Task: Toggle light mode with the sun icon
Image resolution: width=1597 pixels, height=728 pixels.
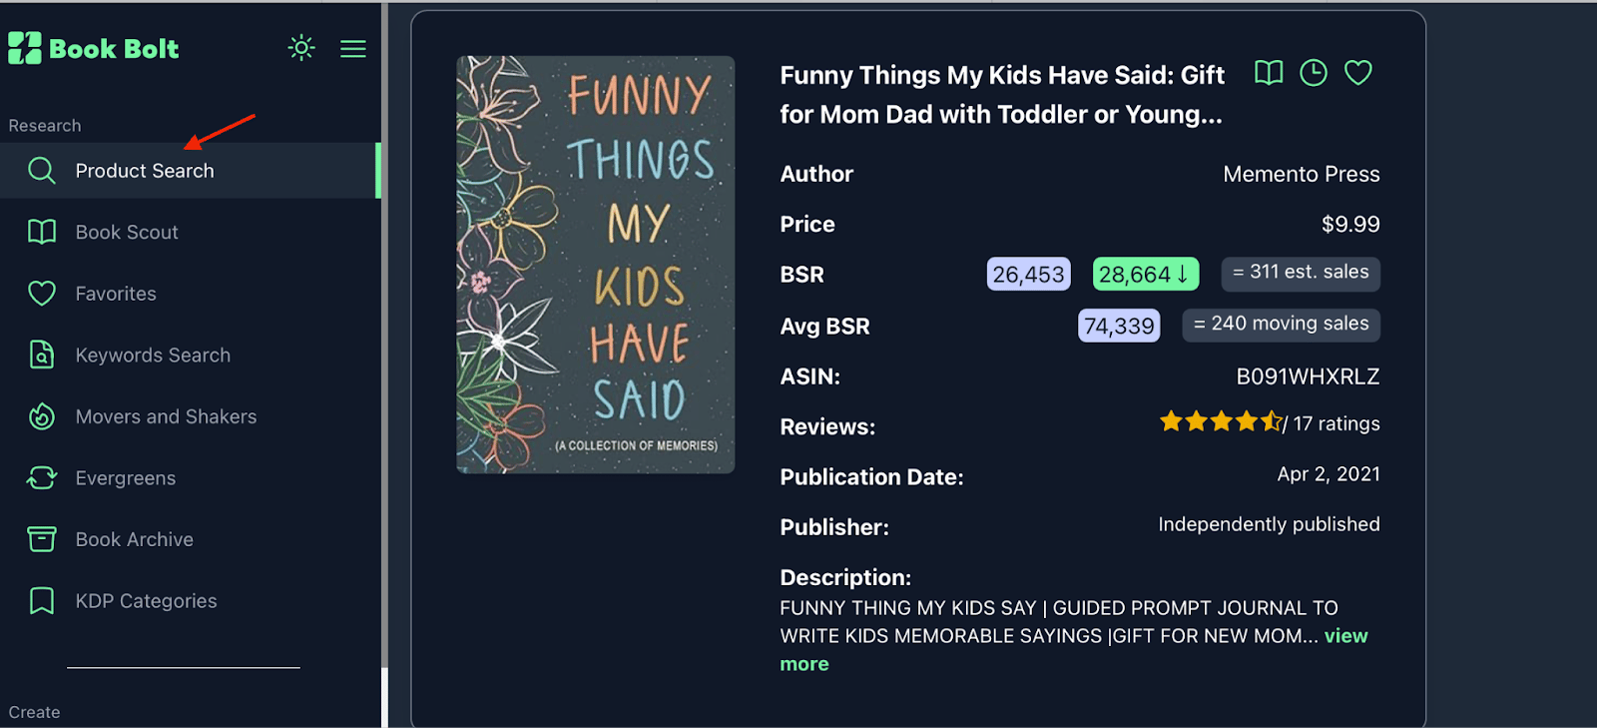Action: 301,48
